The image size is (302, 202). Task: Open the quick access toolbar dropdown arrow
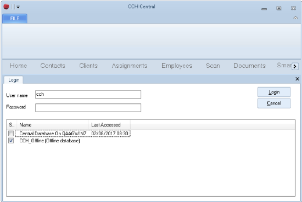18,7
